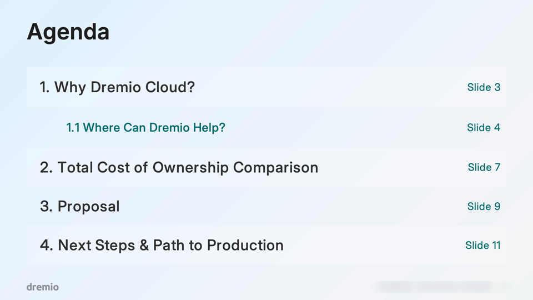Click the word 'Ownership' in agenda item two

click(190, 168)
